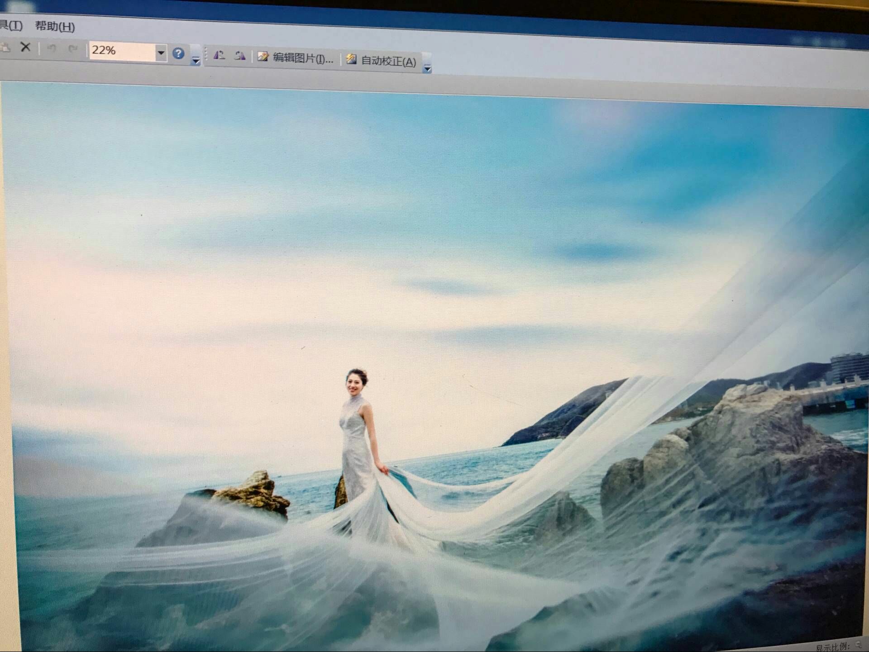Open the 帮助(H) menu
The width and height of the screenshot is (869, 652).
55,26
